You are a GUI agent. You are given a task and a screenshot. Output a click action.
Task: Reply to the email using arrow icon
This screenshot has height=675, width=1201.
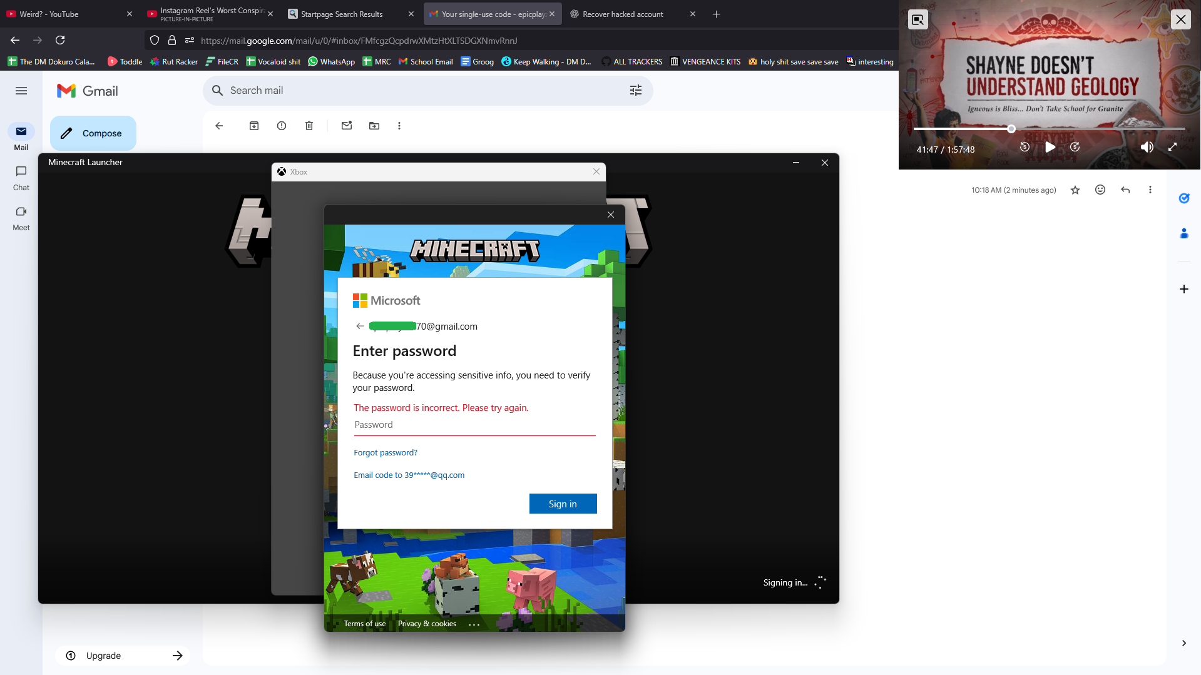[1125, 190]
